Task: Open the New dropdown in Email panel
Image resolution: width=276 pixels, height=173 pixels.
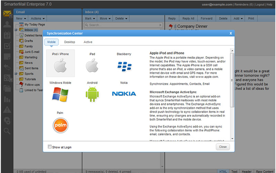Action: pos(21,18)
